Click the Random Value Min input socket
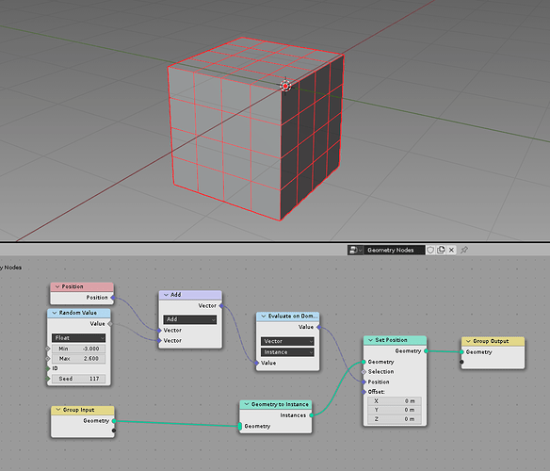Image resolution: width=550 pixels, height=471 pixels. 48,349
